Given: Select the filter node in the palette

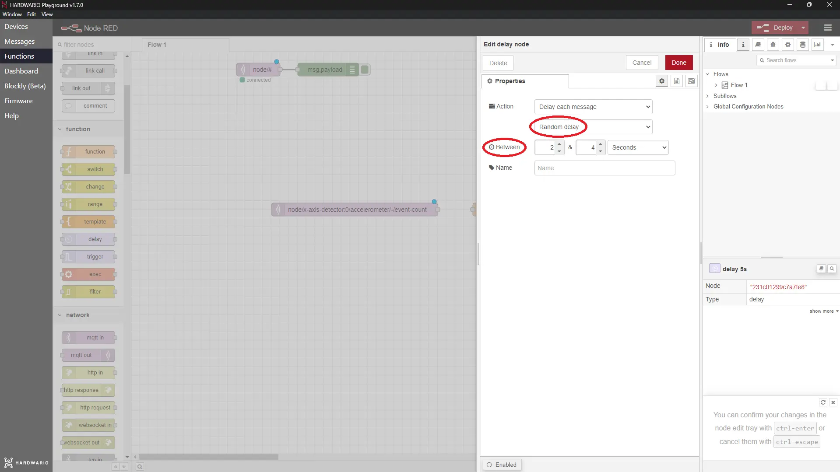Looking at the screenshot, I should coord(89,292).
